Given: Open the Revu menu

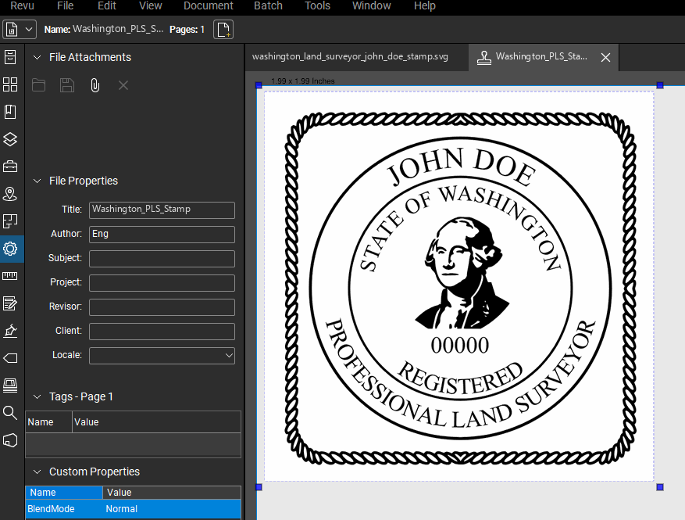Looking at the screenshot, I should [x=22, y=5].
